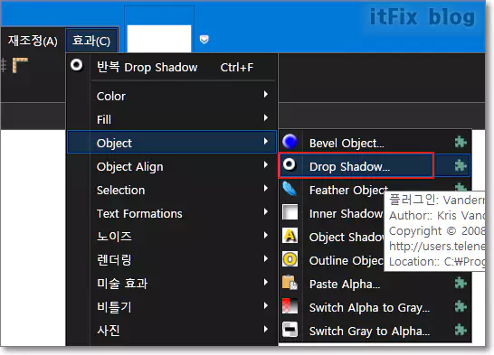Viewport: 494px width, 355px height.
Task: Click the yellow A Object Shadow icon
Action: (290, 236)
